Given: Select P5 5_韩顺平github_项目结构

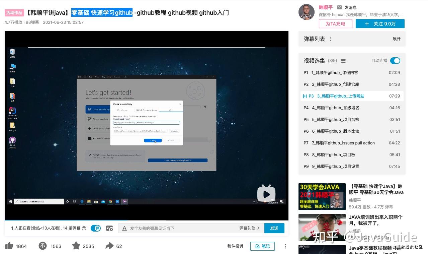Looking at the screenshot, I should pyautogui.click(x=352, y=119).
